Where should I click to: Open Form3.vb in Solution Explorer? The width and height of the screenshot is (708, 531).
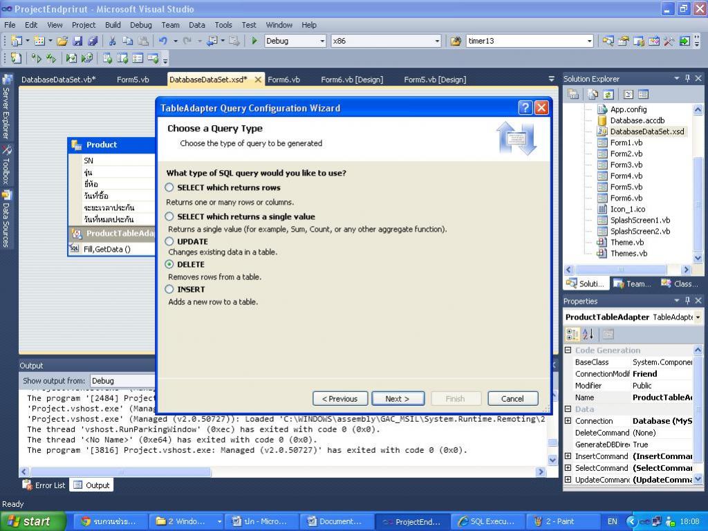point(626,165)
